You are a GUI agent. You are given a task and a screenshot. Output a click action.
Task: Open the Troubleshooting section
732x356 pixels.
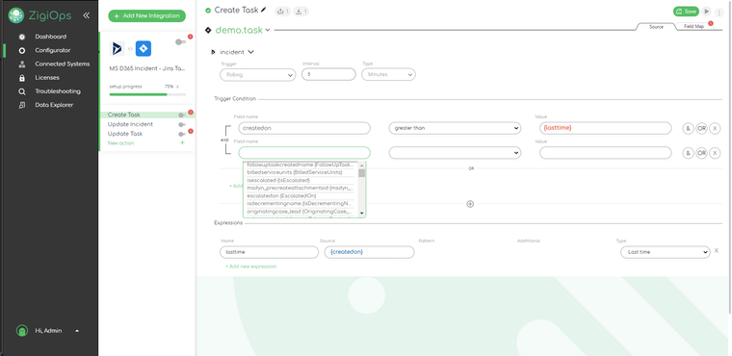pos(58,91)
